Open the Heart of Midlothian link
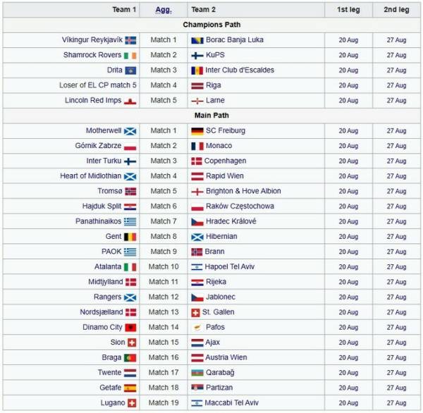Screen dimensions: 423x413 coord(91,176)
